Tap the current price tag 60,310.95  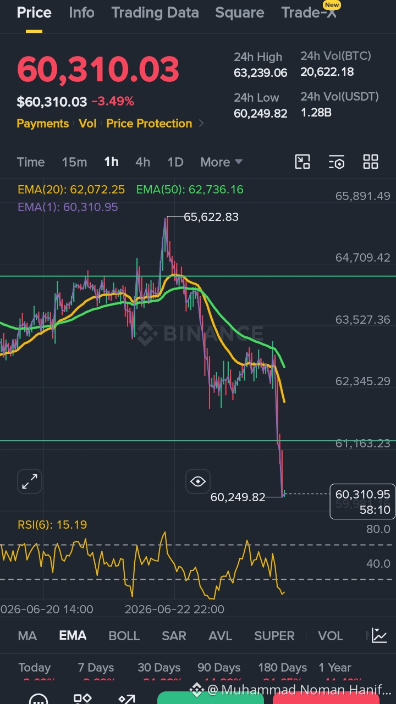tap(362, 502)
